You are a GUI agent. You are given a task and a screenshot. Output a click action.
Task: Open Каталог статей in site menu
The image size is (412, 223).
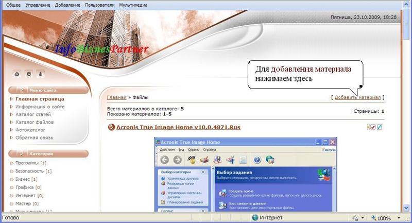point(33,114)
